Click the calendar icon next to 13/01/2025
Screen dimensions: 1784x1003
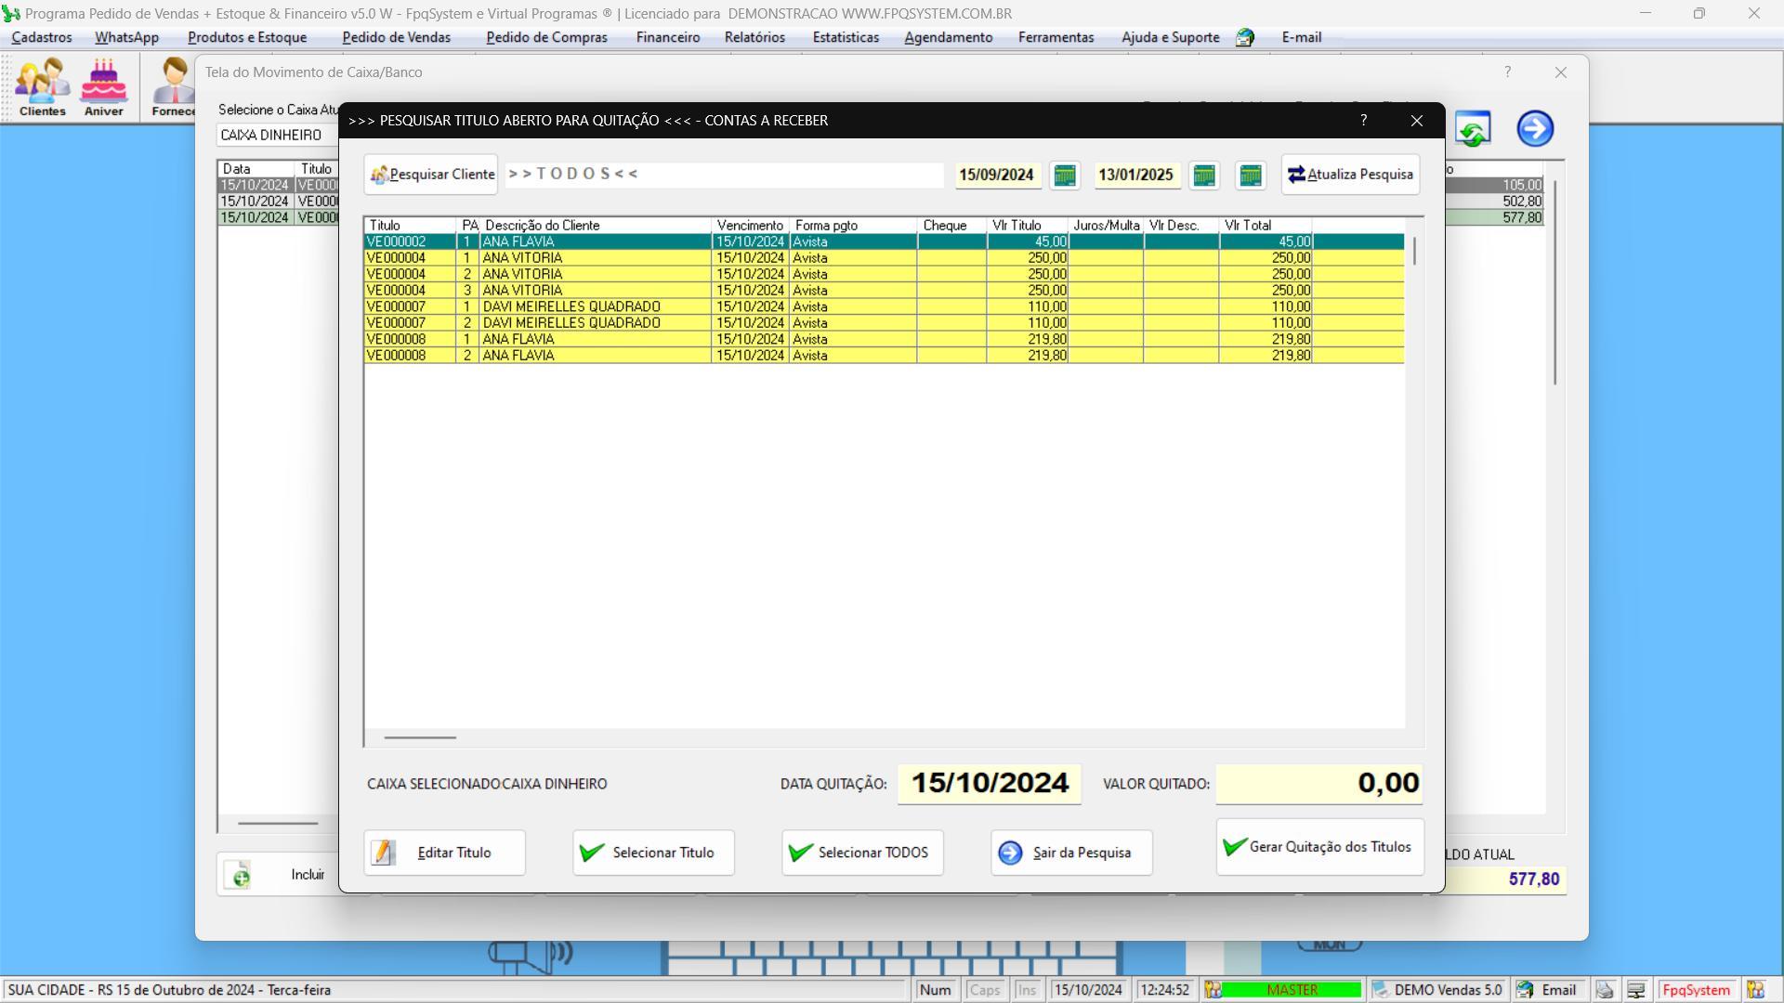(x=1204, y=174)
